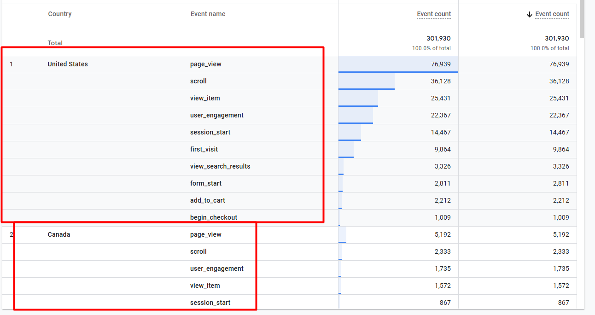The height and width of the screenshot is (315, 595).
Task: Select the form_start event name
Action: coord(206,183)
